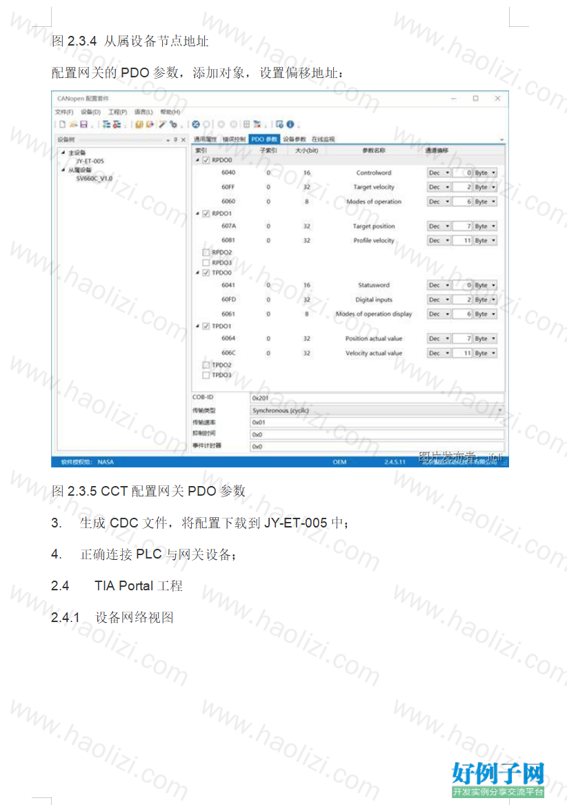Collapse the RPDO0 group
Screen dimensions: 567x805
pos(197,160)
